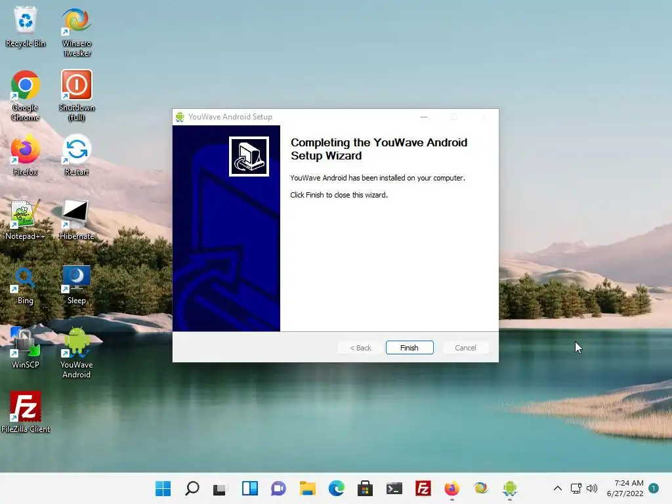The width and height of the screenshot is (672, 504).
Task: Select the FileZilla Client desktop shortcut
Action: coord(26,413)
